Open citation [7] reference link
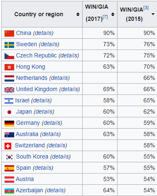Screen dimensions: 157x196 (x=105, y=17)
